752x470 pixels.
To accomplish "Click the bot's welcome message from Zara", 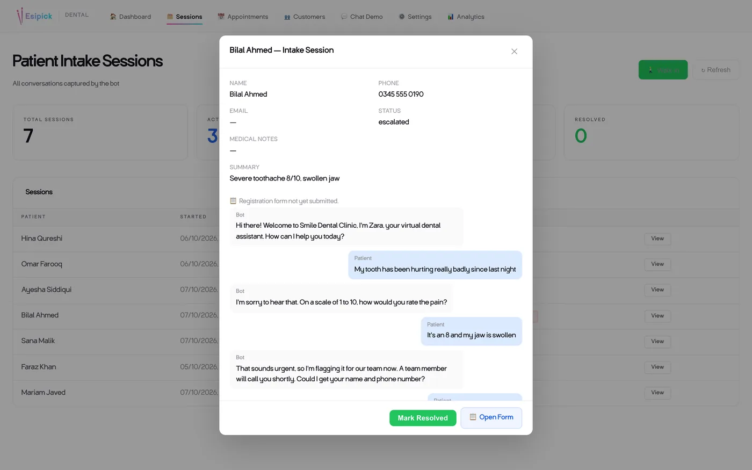I will 346,227.
